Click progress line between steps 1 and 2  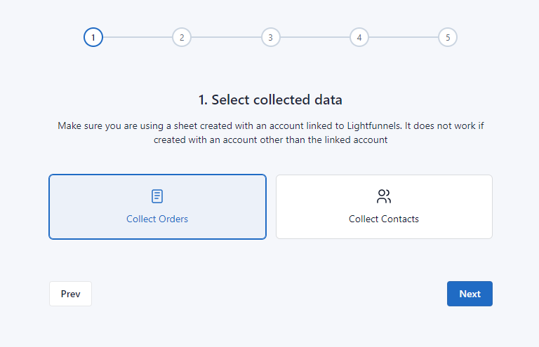[x=138, y=37]
